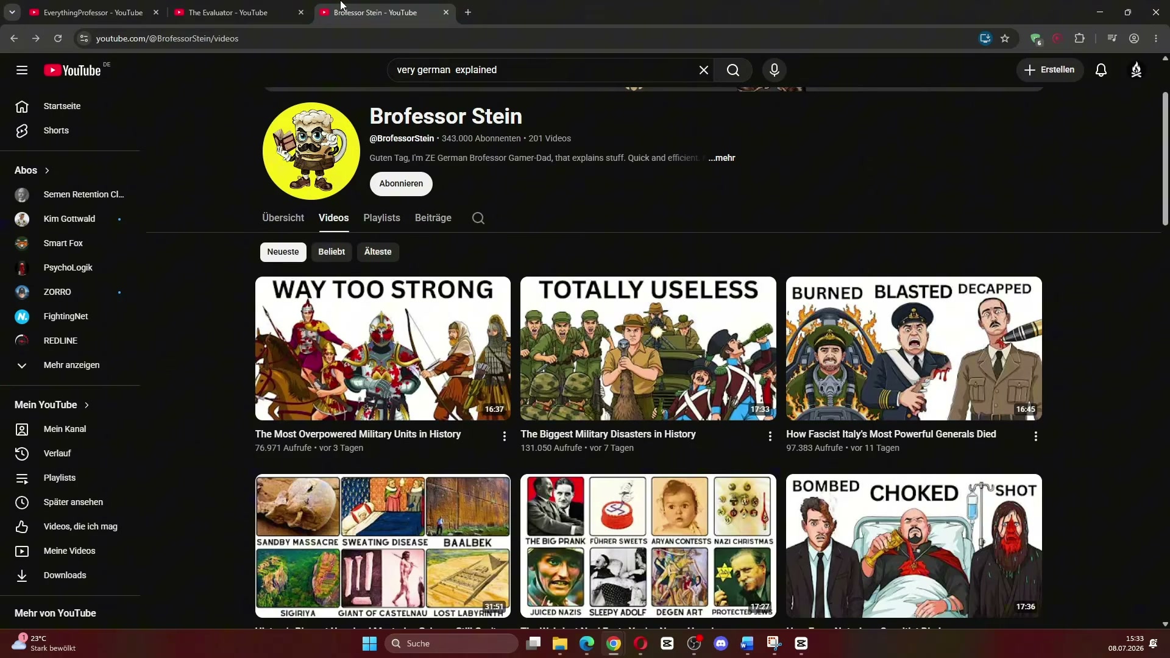Open File Explorer from the taskbar

(560, 643)
